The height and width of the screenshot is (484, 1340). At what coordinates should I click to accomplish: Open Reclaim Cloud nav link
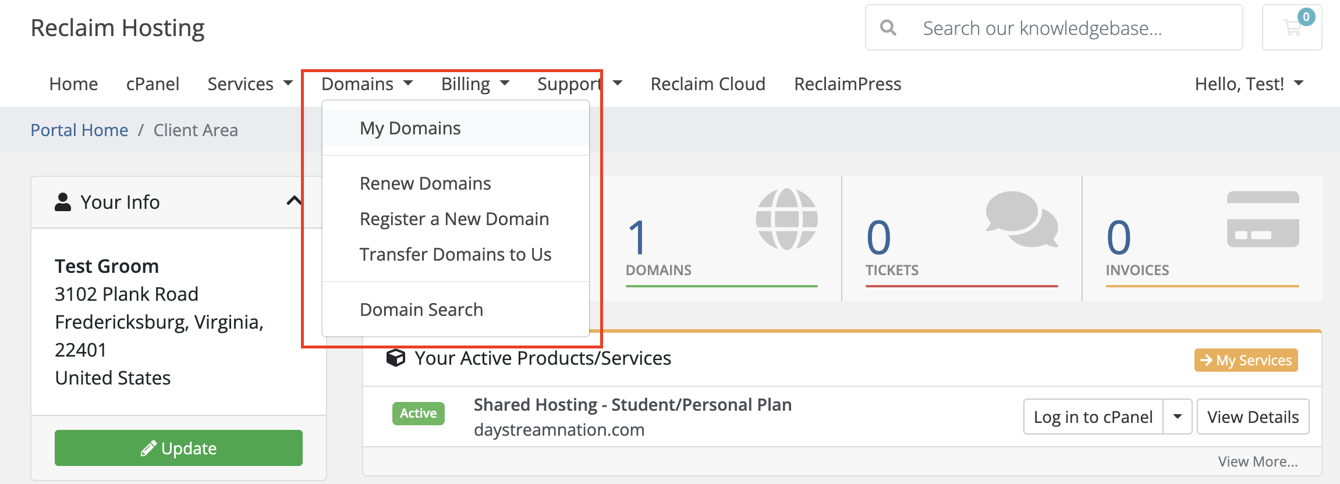click(708, 84)
